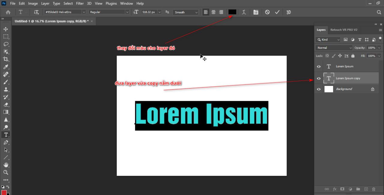Open the layer styles fx menu
Screen dimensions: 384x195
pos(334,189)
